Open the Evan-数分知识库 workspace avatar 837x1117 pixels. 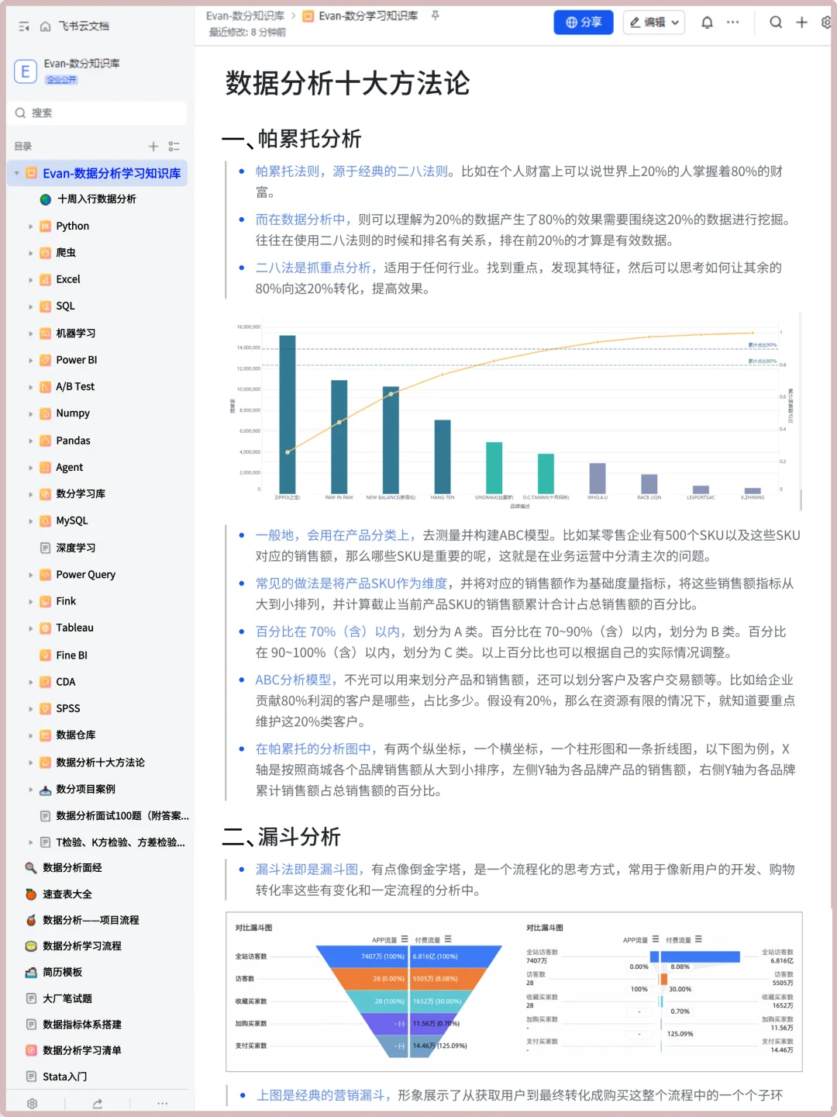pyautogui.click(x=25, y=71)
